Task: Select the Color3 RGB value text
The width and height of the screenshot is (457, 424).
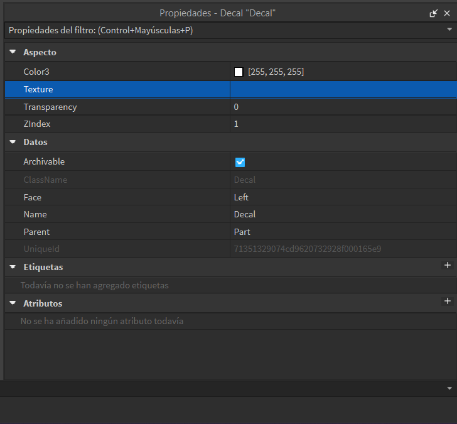Action: click(x=276, y=72)
